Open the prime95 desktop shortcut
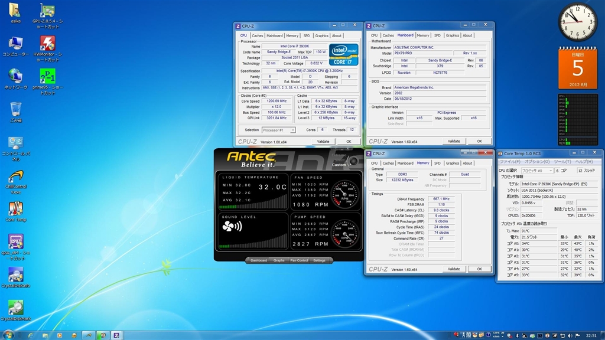The width and height of the screenshot is (605, 340). pos(48,77)
